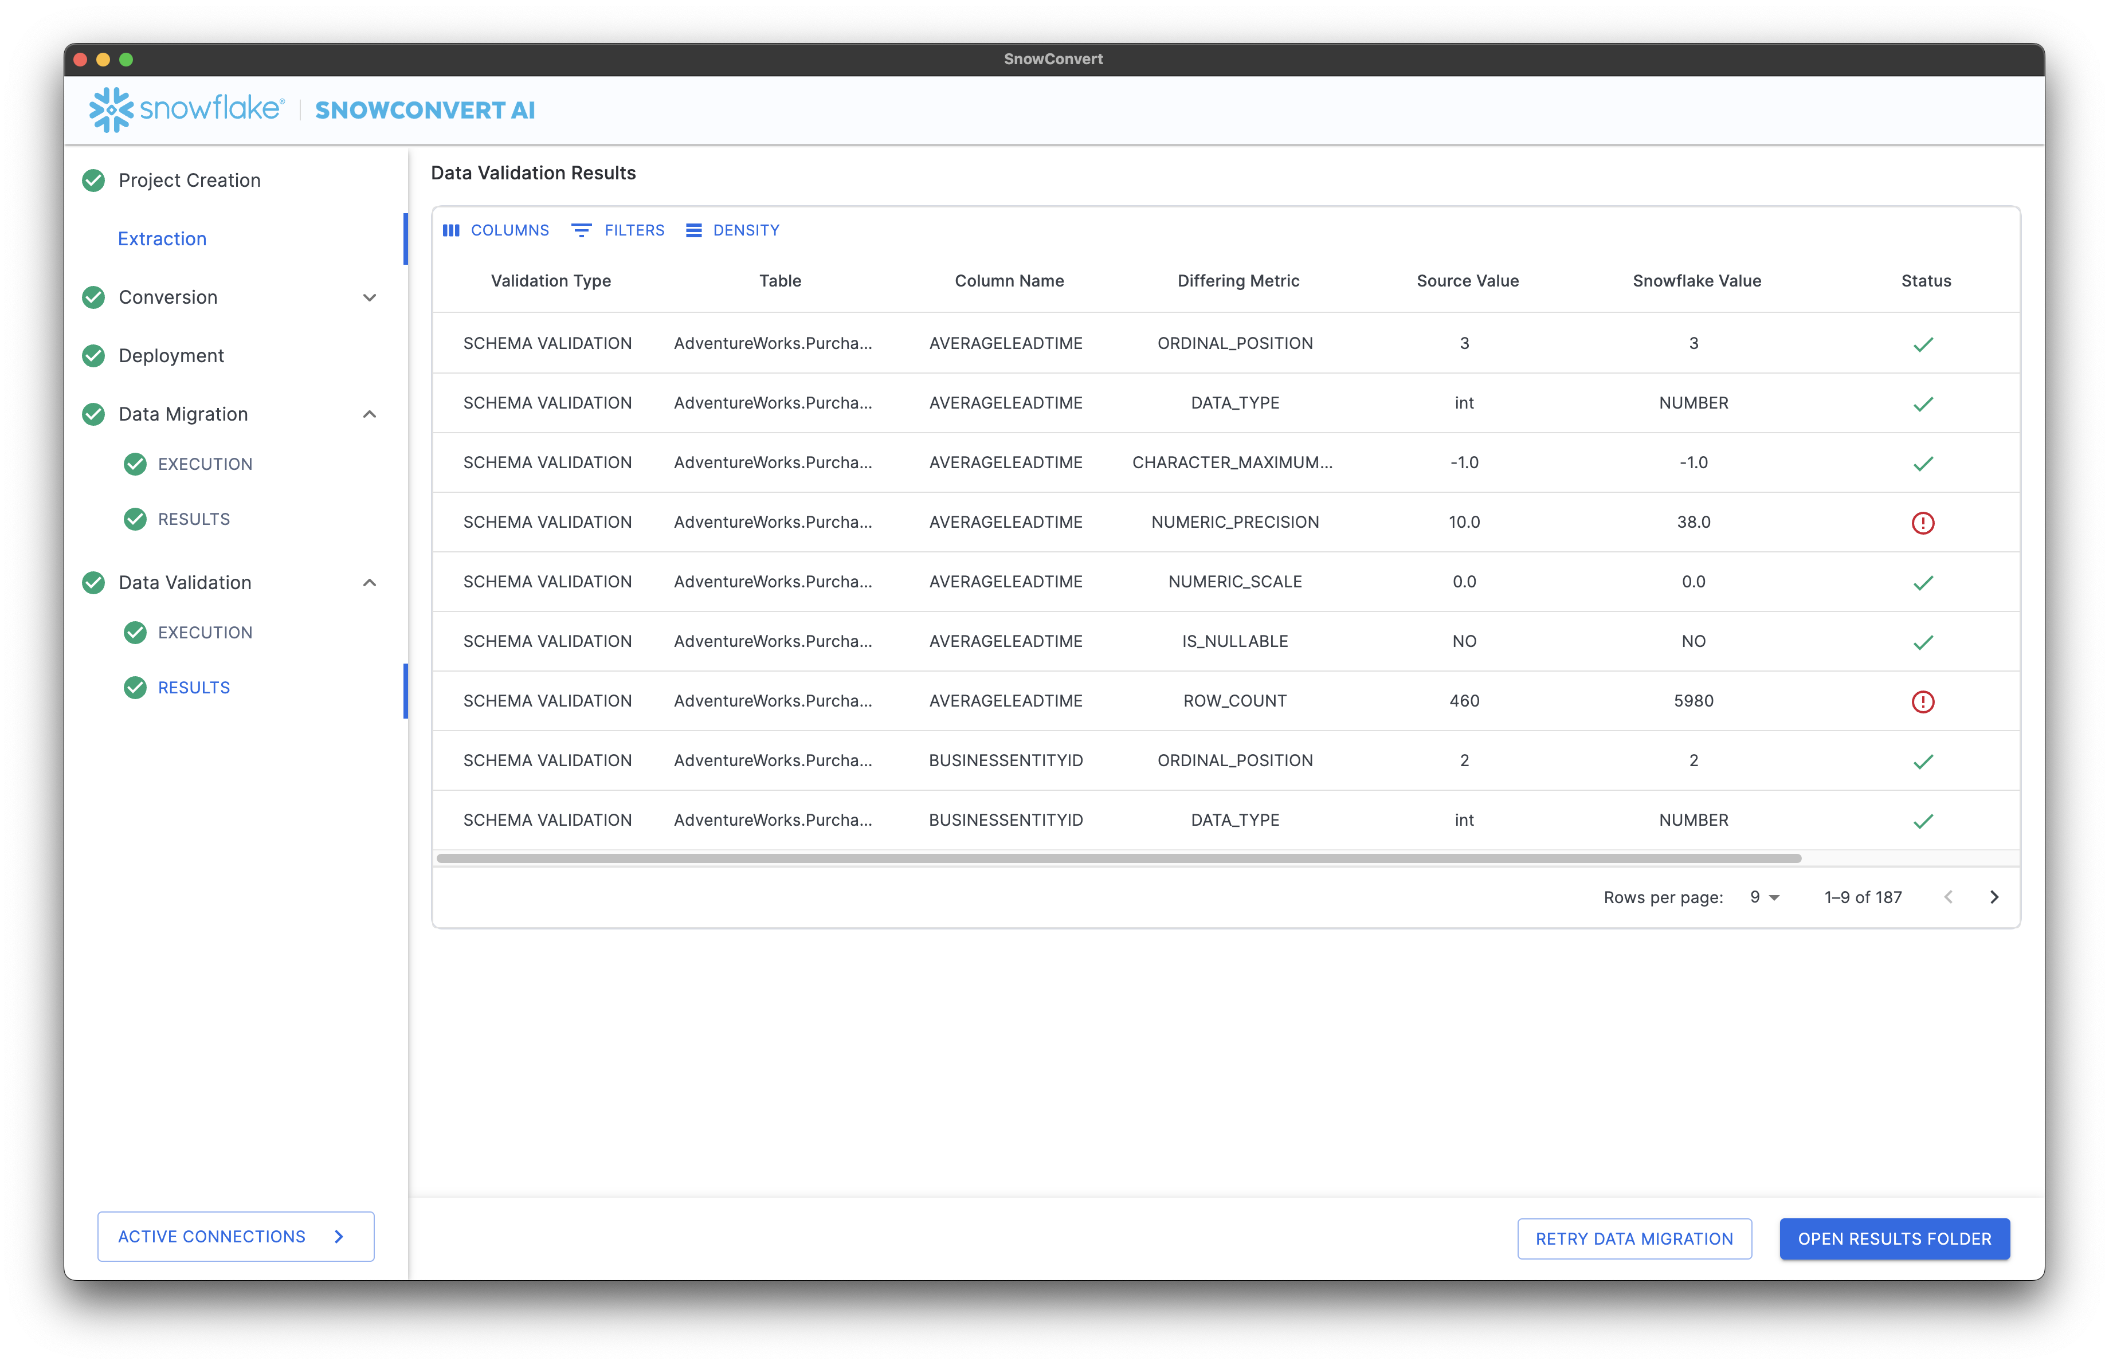Open ACTIVE CONNECTIONS panel
Image resolution: width=2109 pixels, height=1365 pixels.
click(x=235, y=1237)
